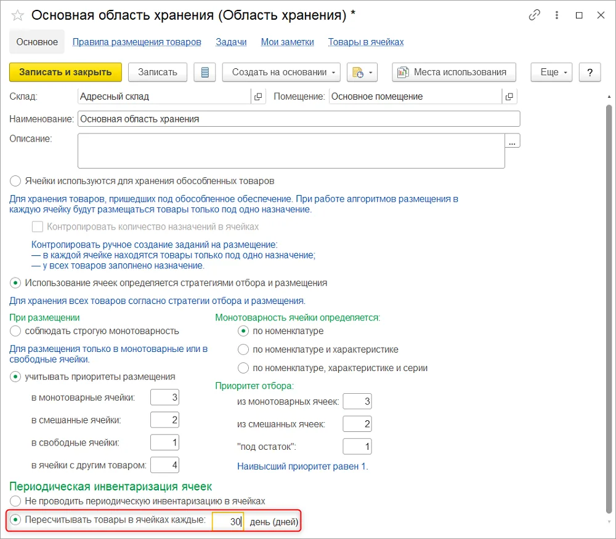Go to the Задачи tab
The image size is (616, 539).
(231, 42)
